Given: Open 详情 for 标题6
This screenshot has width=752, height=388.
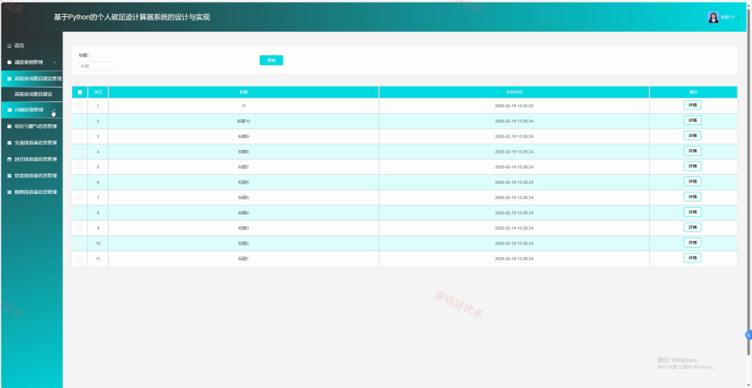Looking at the screenshot, I should [693, 182].
